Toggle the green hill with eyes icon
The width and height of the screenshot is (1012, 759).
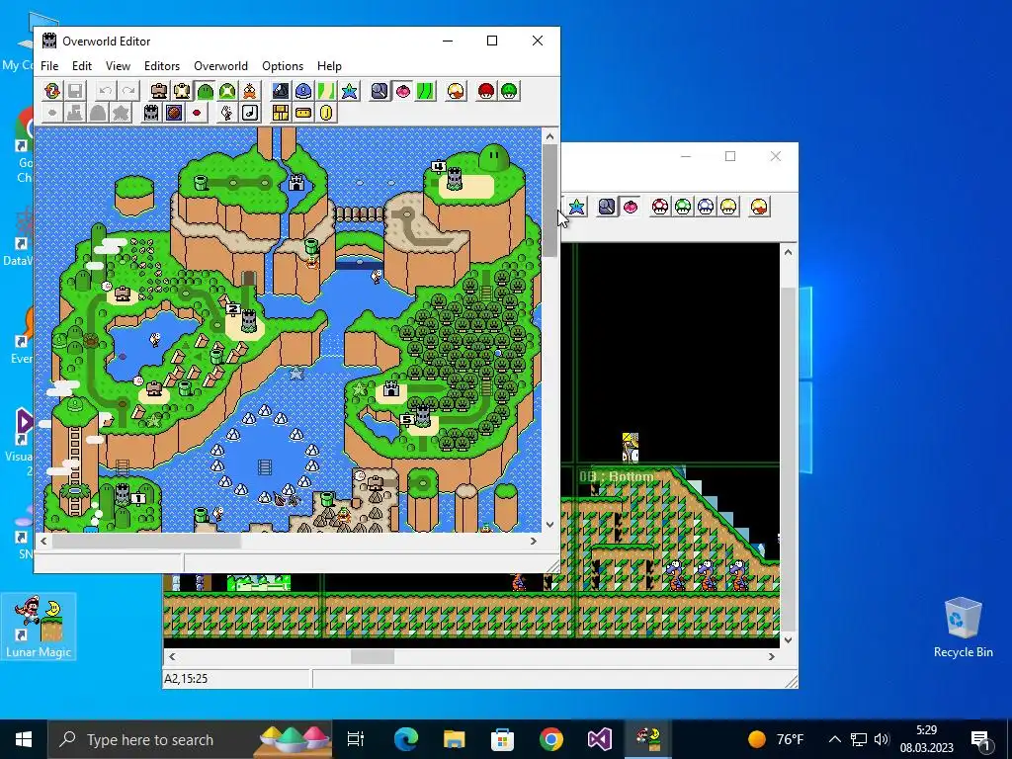point(206,91)
